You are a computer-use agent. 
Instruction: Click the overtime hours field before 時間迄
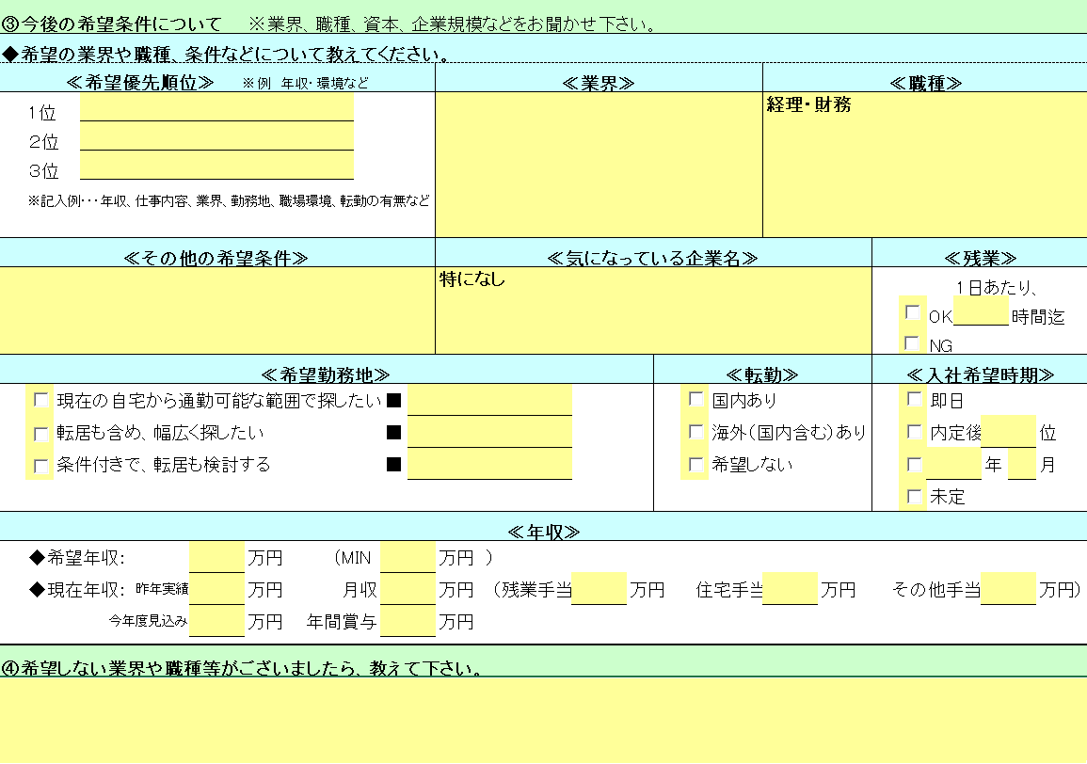[x=981, y=311]
